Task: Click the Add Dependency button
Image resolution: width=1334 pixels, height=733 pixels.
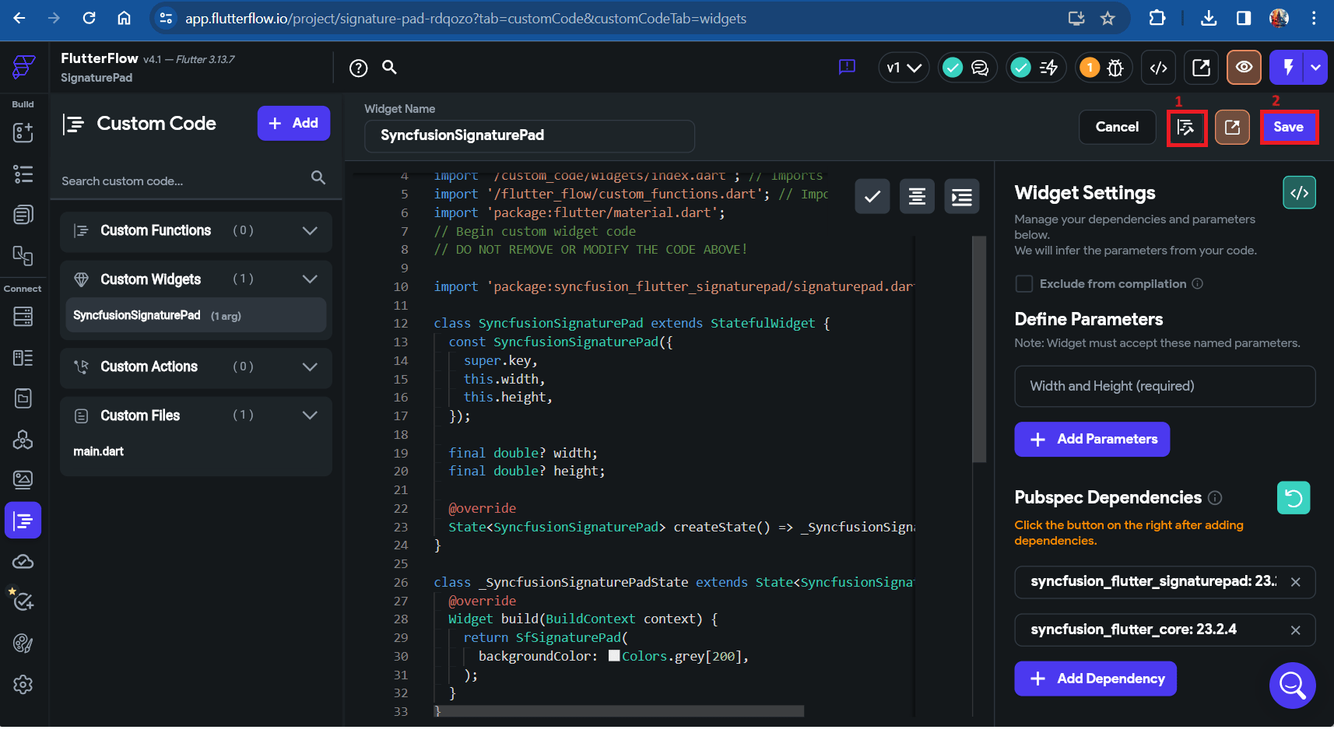Action: (1095, 679)
